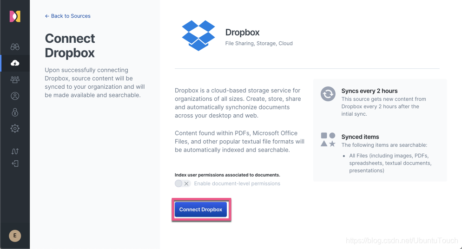
Task: Open the gear Settings icon in sidebar
Action: pyautogui.click(x=15, y=128)
